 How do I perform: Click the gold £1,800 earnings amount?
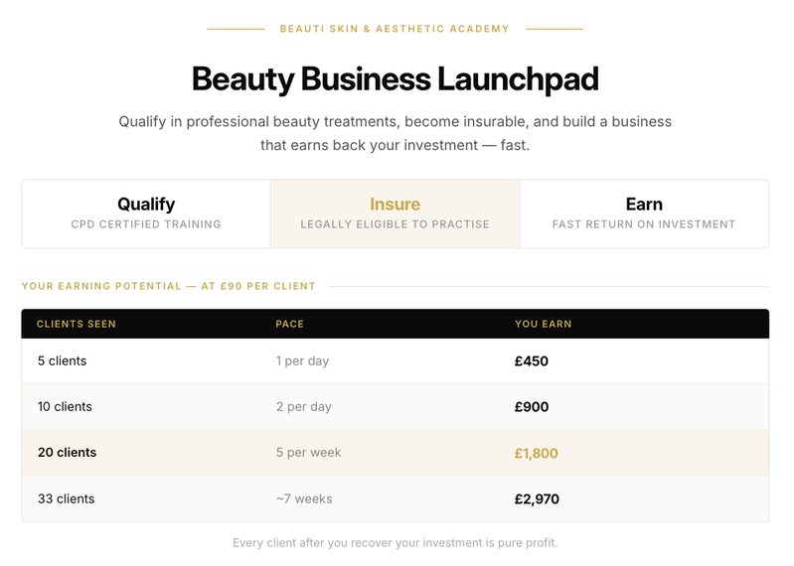[x=537, y=453]
